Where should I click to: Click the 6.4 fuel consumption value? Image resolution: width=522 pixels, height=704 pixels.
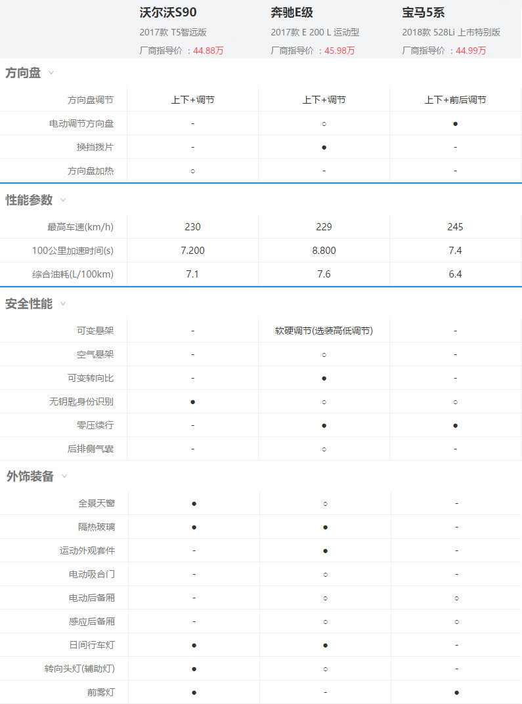pos(455,274)
